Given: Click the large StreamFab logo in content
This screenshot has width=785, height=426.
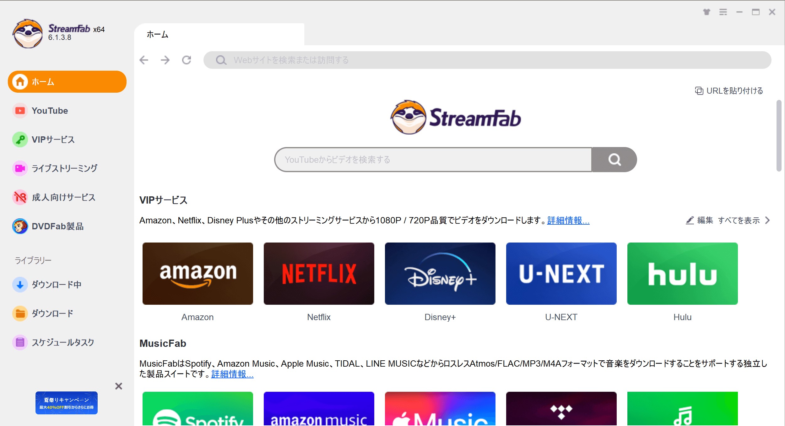Looking at the screenshot, I should pos(456,117).
